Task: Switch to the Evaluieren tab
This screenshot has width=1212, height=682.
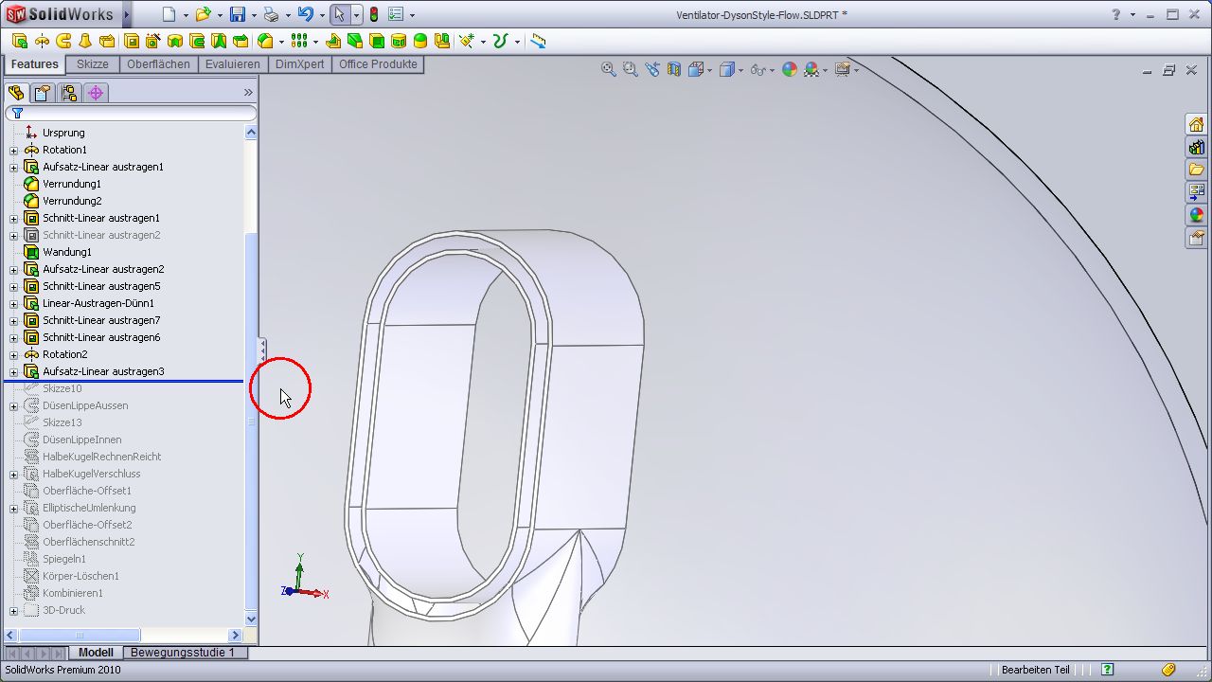Action: [x=233, y=64]
